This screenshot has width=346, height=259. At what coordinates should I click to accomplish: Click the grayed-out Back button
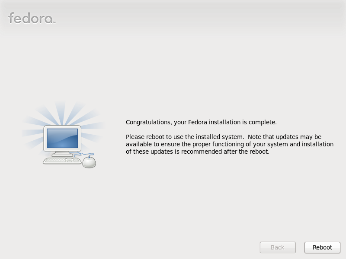click(x=278, y=247)
